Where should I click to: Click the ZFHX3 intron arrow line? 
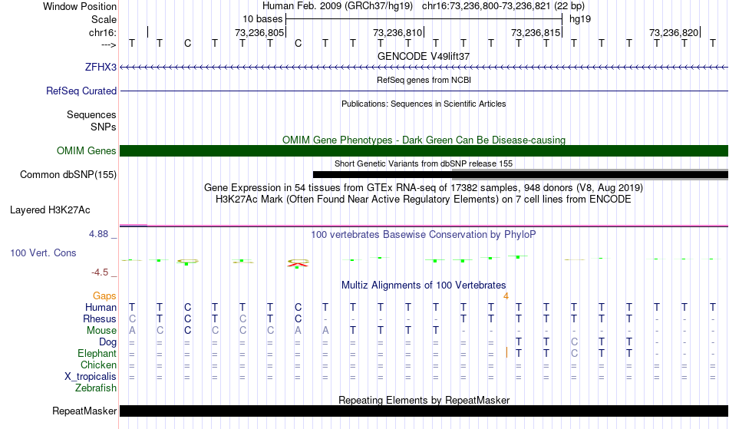(x=424, y=68)
